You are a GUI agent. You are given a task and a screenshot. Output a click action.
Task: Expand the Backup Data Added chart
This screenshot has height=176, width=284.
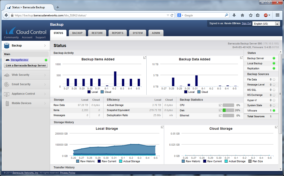pos(241,57)
